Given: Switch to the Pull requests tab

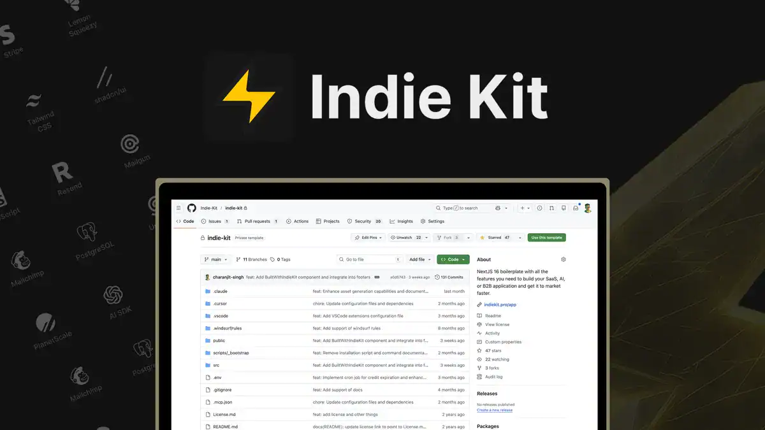Looking at the screenshot, I should (258, 221).
